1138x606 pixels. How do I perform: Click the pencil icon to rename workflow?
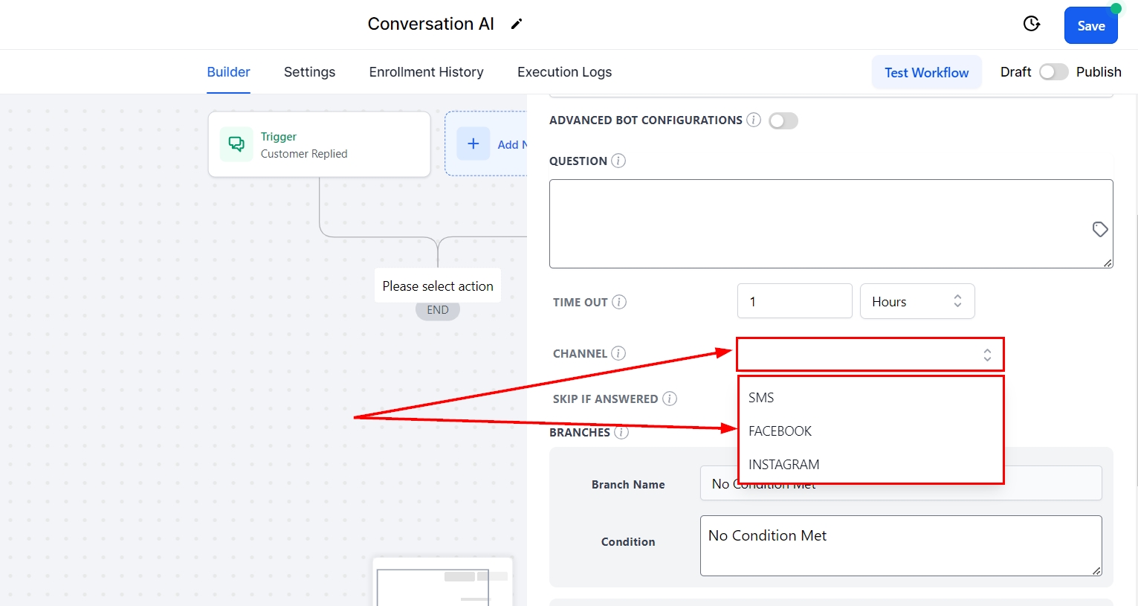pyautogui.click(x=517, y=24)
